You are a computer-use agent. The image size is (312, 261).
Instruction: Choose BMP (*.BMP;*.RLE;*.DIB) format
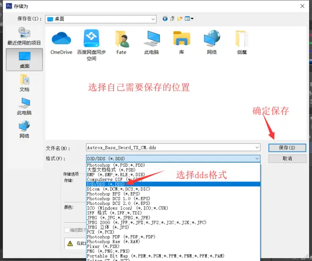click(173, 174)
